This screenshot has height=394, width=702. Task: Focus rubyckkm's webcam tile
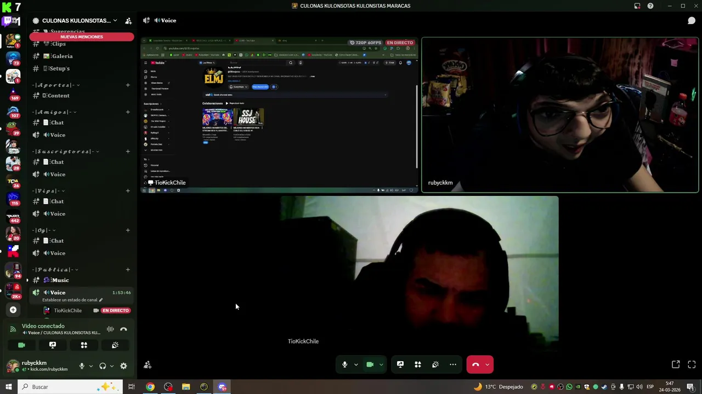[560, 115]
